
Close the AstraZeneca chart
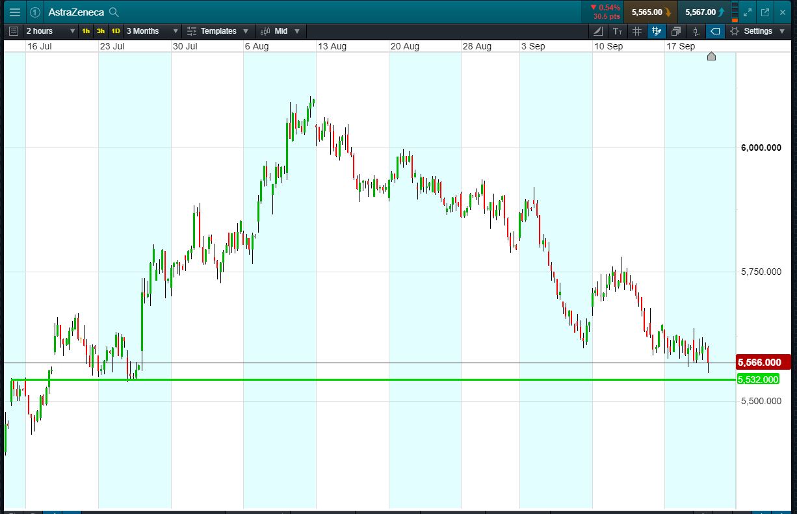783,12
